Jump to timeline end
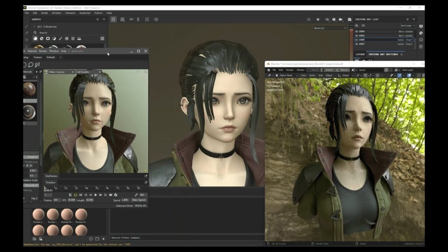448x252 pixels. tap(111, 195)
